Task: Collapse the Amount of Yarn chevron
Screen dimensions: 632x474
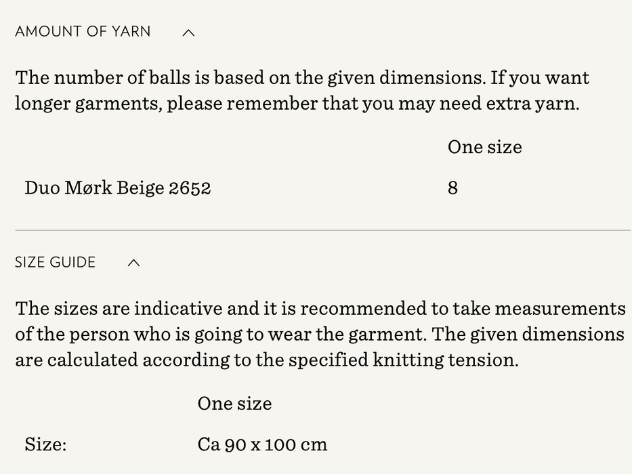Action: [189, 33]
